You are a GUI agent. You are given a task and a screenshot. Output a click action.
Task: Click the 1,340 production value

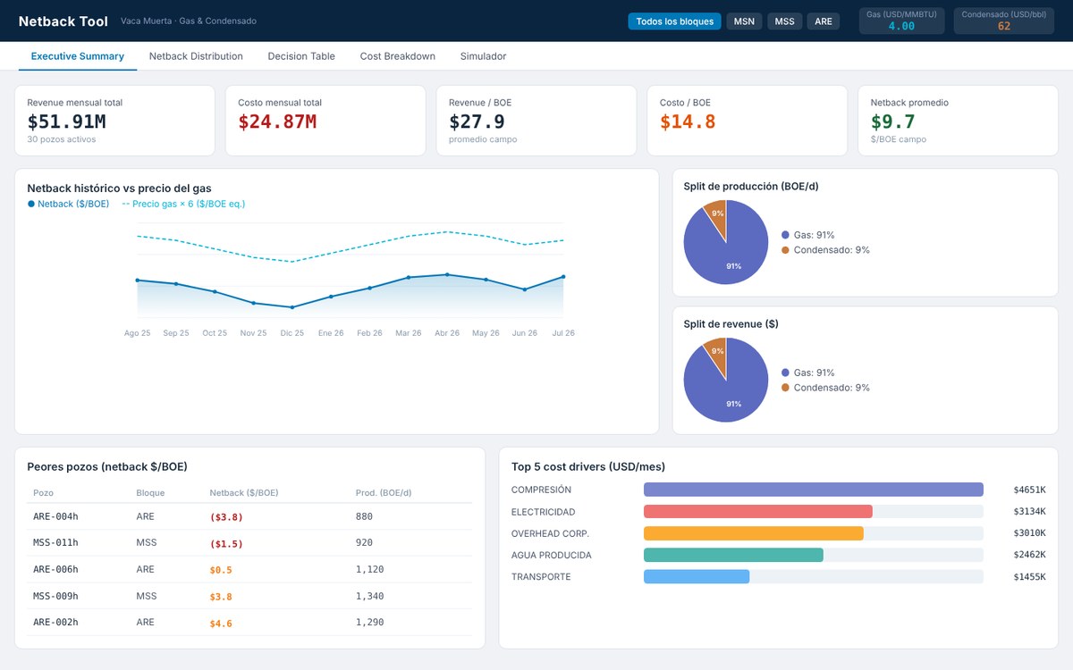click(x=369, y=596)
